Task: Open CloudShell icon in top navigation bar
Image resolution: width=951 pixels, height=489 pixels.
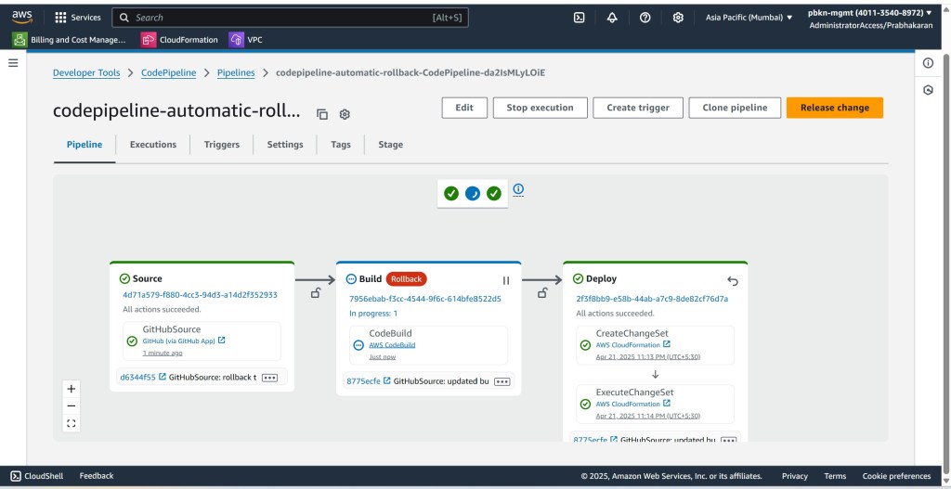Action: [x=579, y=18]
